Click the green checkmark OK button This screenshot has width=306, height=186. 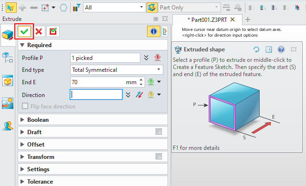pyautogui.click(x=24, y=31)
